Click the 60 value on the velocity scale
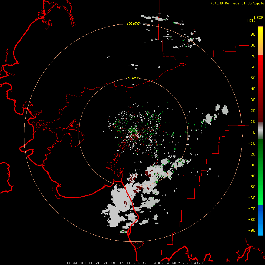The width and height of the screenshot is (265, 265). coord(253,67)
